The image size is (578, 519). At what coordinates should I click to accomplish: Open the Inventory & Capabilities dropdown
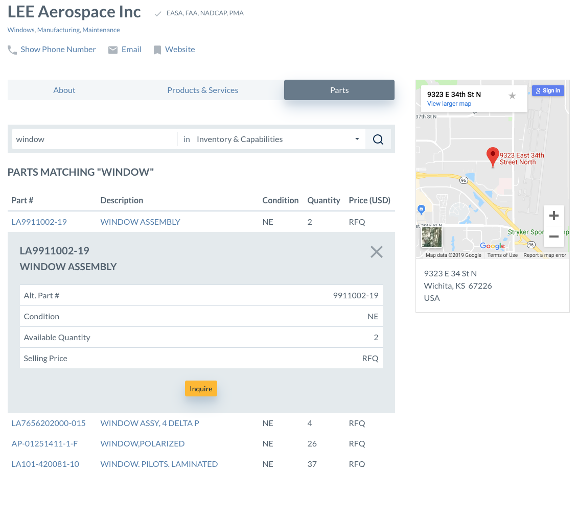(278, 139)
